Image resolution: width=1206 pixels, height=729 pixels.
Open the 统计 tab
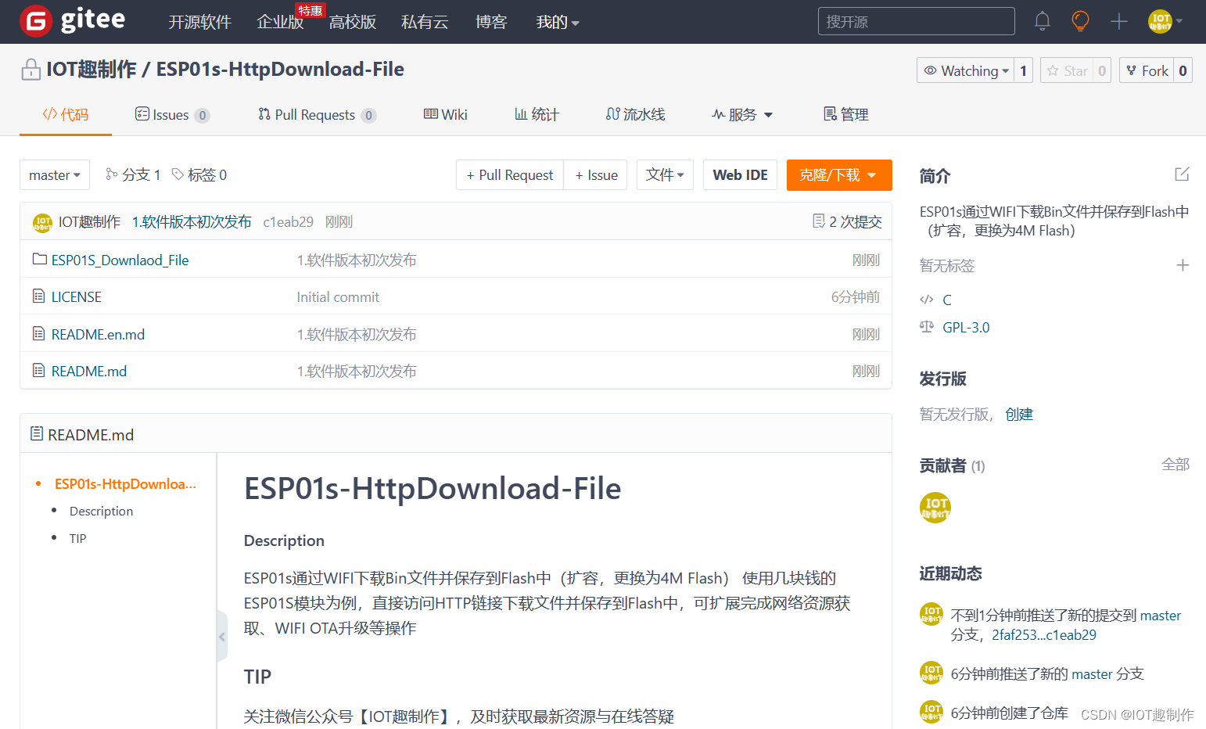(x=537, y=115)
